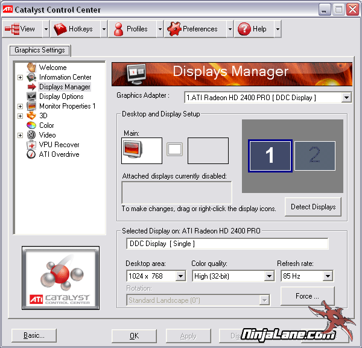
Task: Expand the Information Center tree node
Action: (x=21, y=77)
